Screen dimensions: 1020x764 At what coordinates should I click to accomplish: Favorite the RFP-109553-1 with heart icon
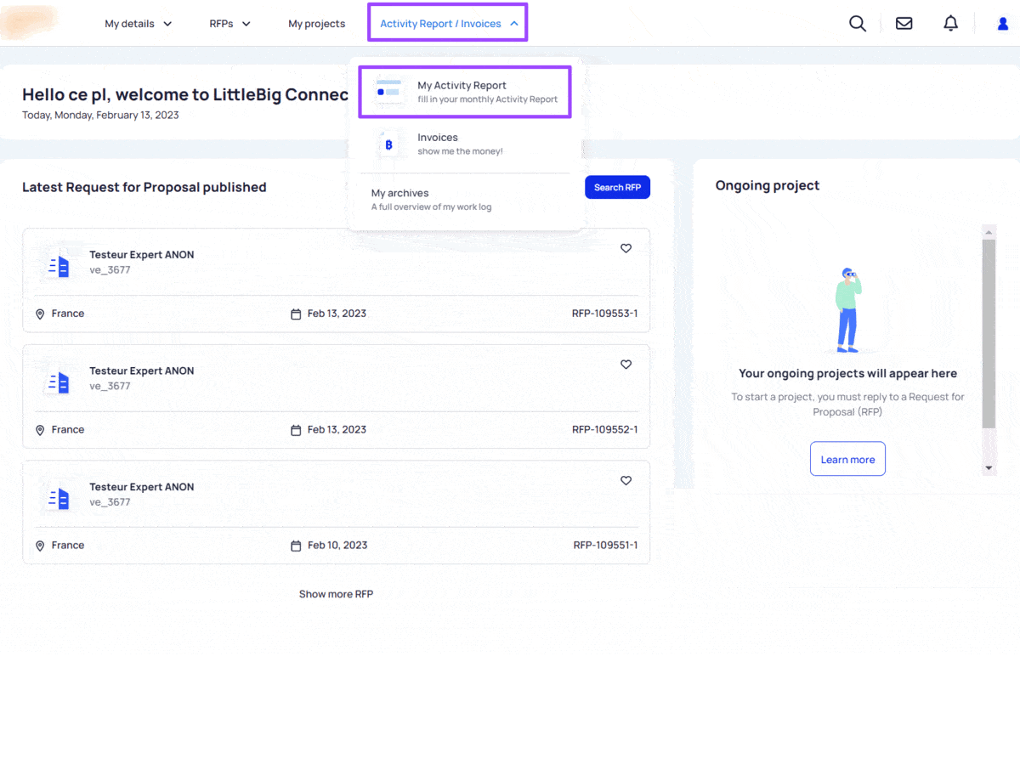pyautogui.click(x=626, y=248)
